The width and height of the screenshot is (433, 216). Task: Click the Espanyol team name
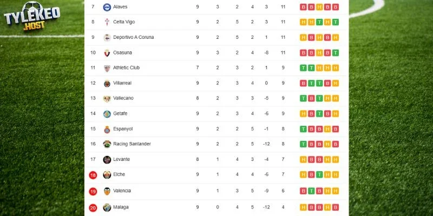(123, 129)
